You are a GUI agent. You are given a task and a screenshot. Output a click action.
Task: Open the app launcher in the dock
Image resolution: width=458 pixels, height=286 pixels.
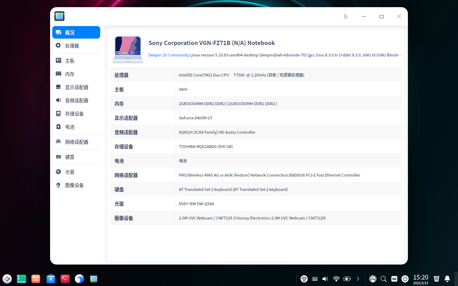coord(7,278)
